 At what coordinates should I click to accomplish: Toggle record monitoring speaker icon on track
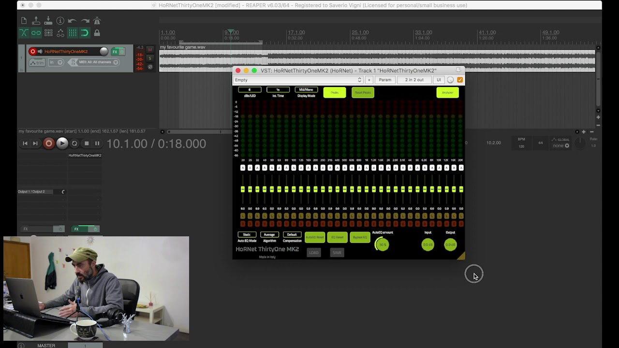40,51
